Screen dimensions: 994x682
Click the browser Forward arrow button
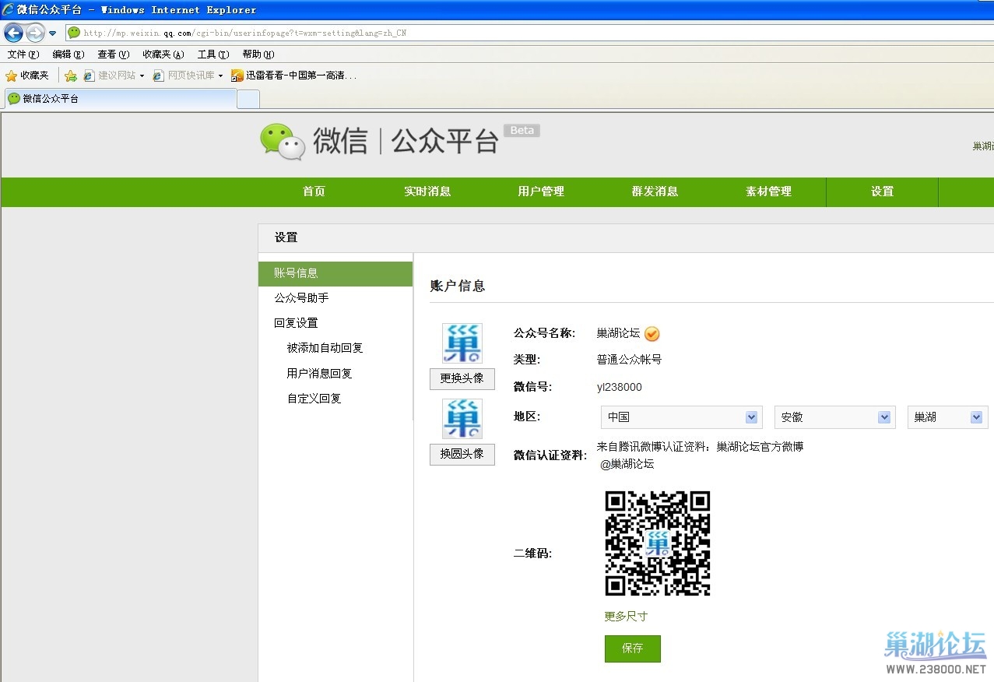35,33
